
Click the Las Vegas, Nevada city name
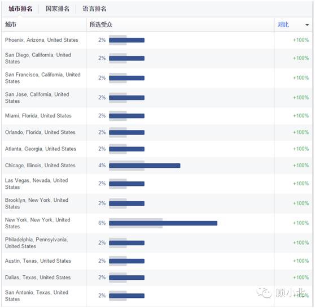point(36,184)
